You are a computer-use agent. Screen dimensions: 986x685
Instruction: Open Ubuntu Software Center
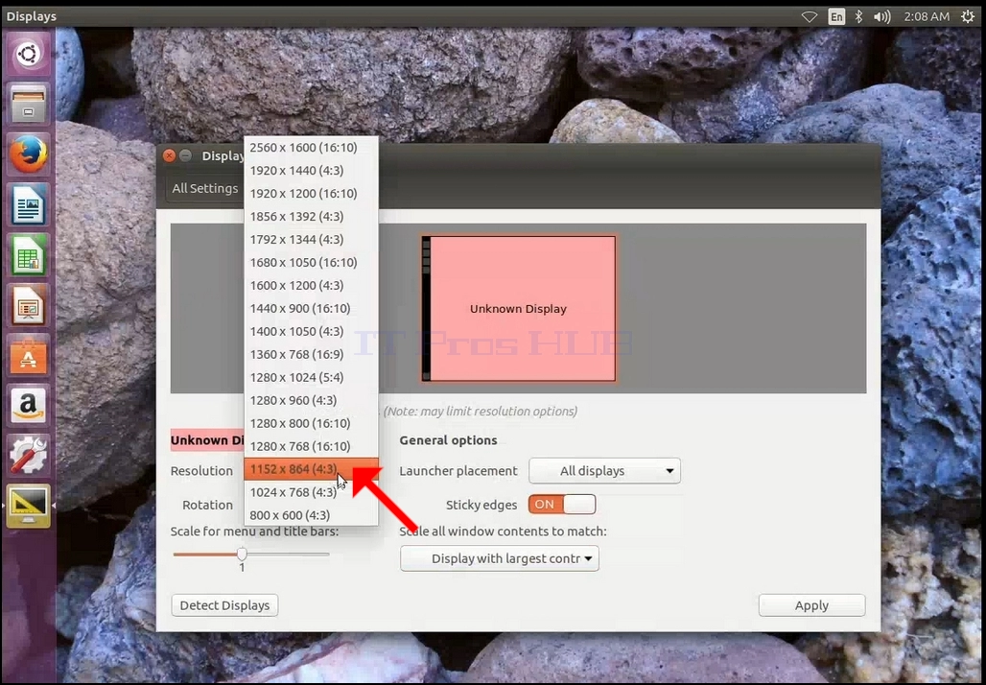click(x=28, y=355)
